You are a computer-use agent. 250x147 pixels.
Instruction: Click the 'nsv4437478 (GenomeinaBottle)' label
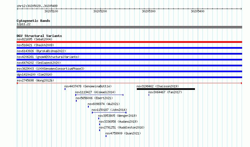click(x=88, y=86)
